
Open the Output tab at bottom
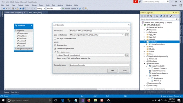tap(7, 92)
